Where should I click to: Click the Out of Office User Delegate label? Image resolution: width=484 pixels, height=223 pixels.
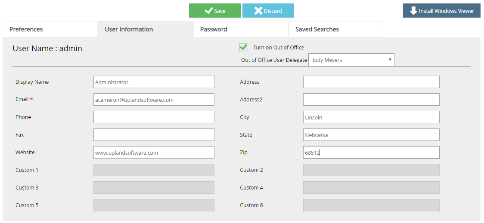tap(274, 60)
